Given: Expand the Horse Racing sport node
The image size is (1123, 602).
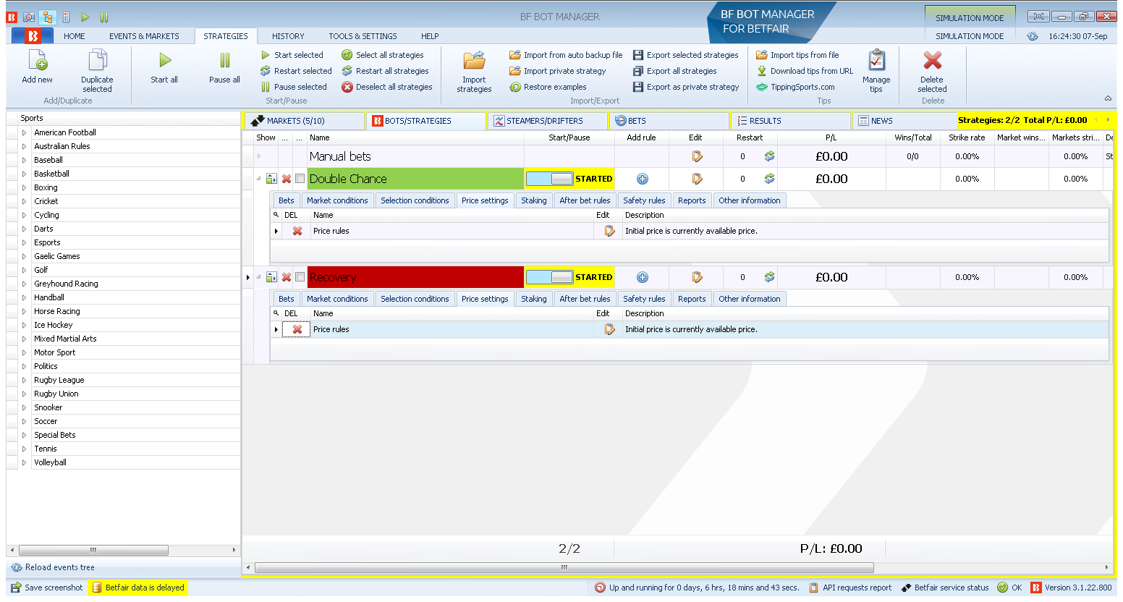Looking at the screenshot, I should pyautogui.click(x=24, y=311).
